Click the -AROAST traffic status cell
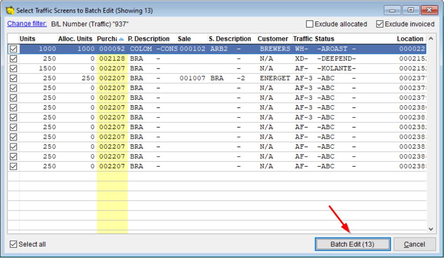Viewport: 444px width, 258px height. tap(332, 49)
